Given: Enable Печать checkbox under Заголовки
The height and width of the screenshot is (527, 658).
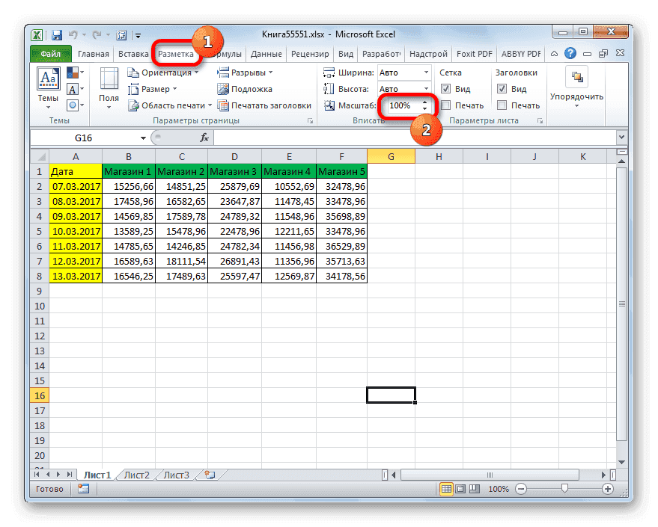Looking at the screenshot, I should (502, 105).
